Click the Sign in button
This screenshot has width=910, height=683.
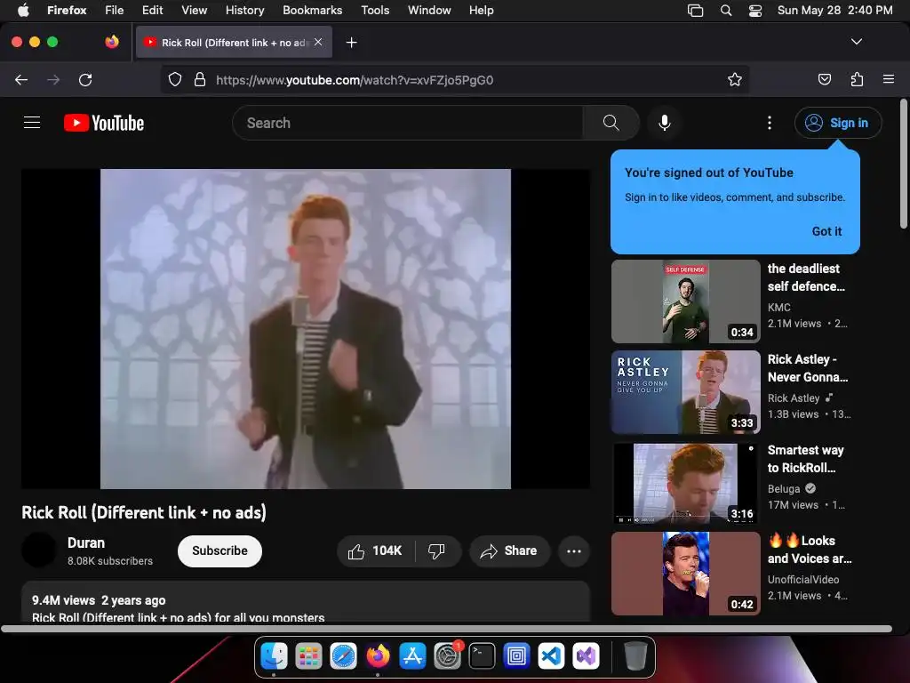pyautogui.click(x=838, y=123)
